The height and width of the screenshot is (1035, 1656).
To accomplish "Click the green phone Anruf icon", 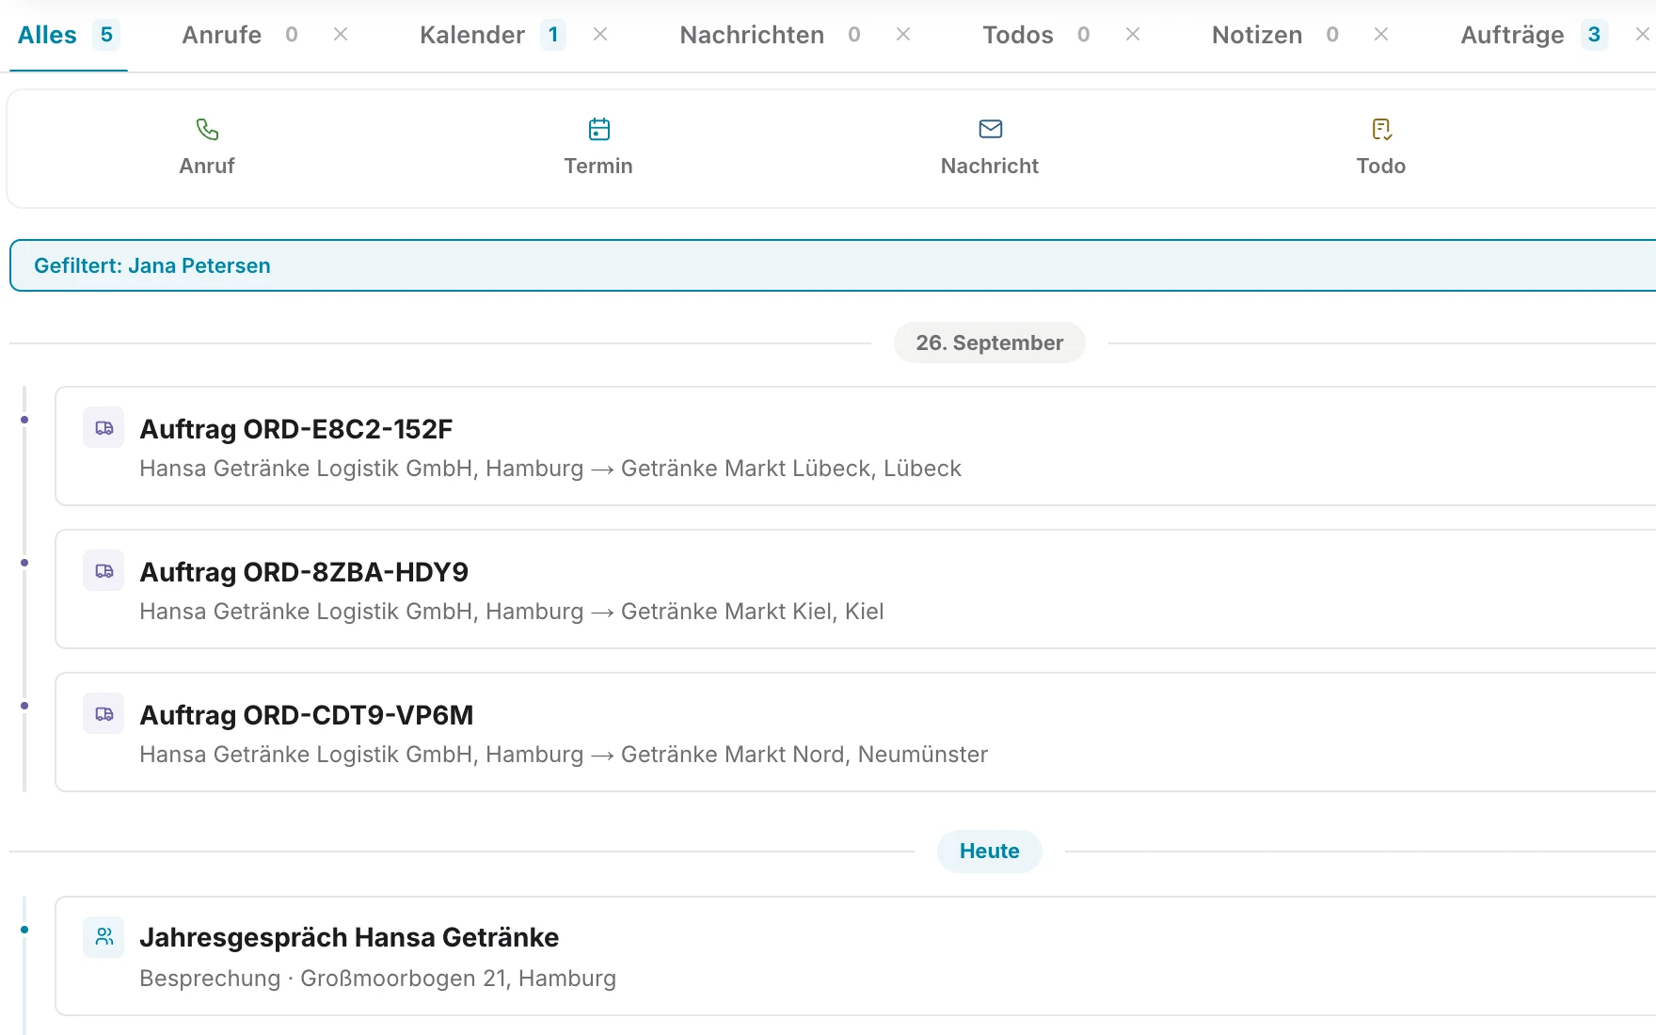I will 207,129.
